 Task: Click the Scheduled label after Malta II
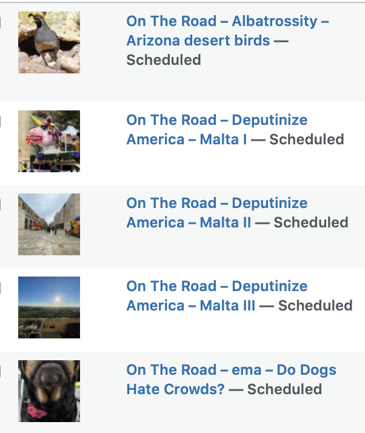point(311,223)
